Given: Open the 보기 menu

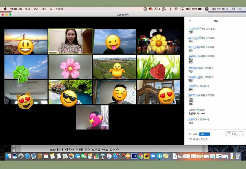Looking at the screenshot, I should (36, 9).
